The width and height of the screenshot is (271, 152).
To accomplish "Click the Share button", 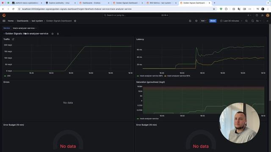I will point(213,21).
